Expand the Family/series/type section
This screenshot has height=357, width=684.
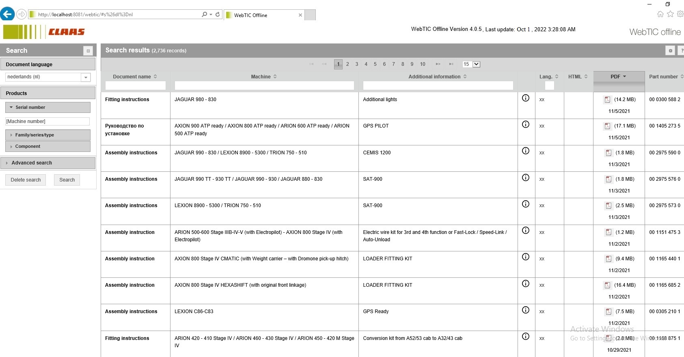point(48,135)
